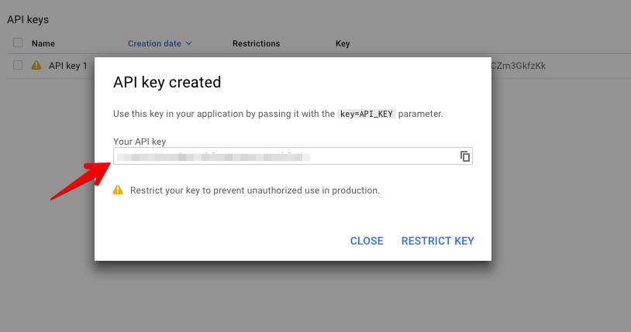Click the warning triangle in the dialog
The image size is (631, 332).
pyautogui.click(x=118, y=190)
